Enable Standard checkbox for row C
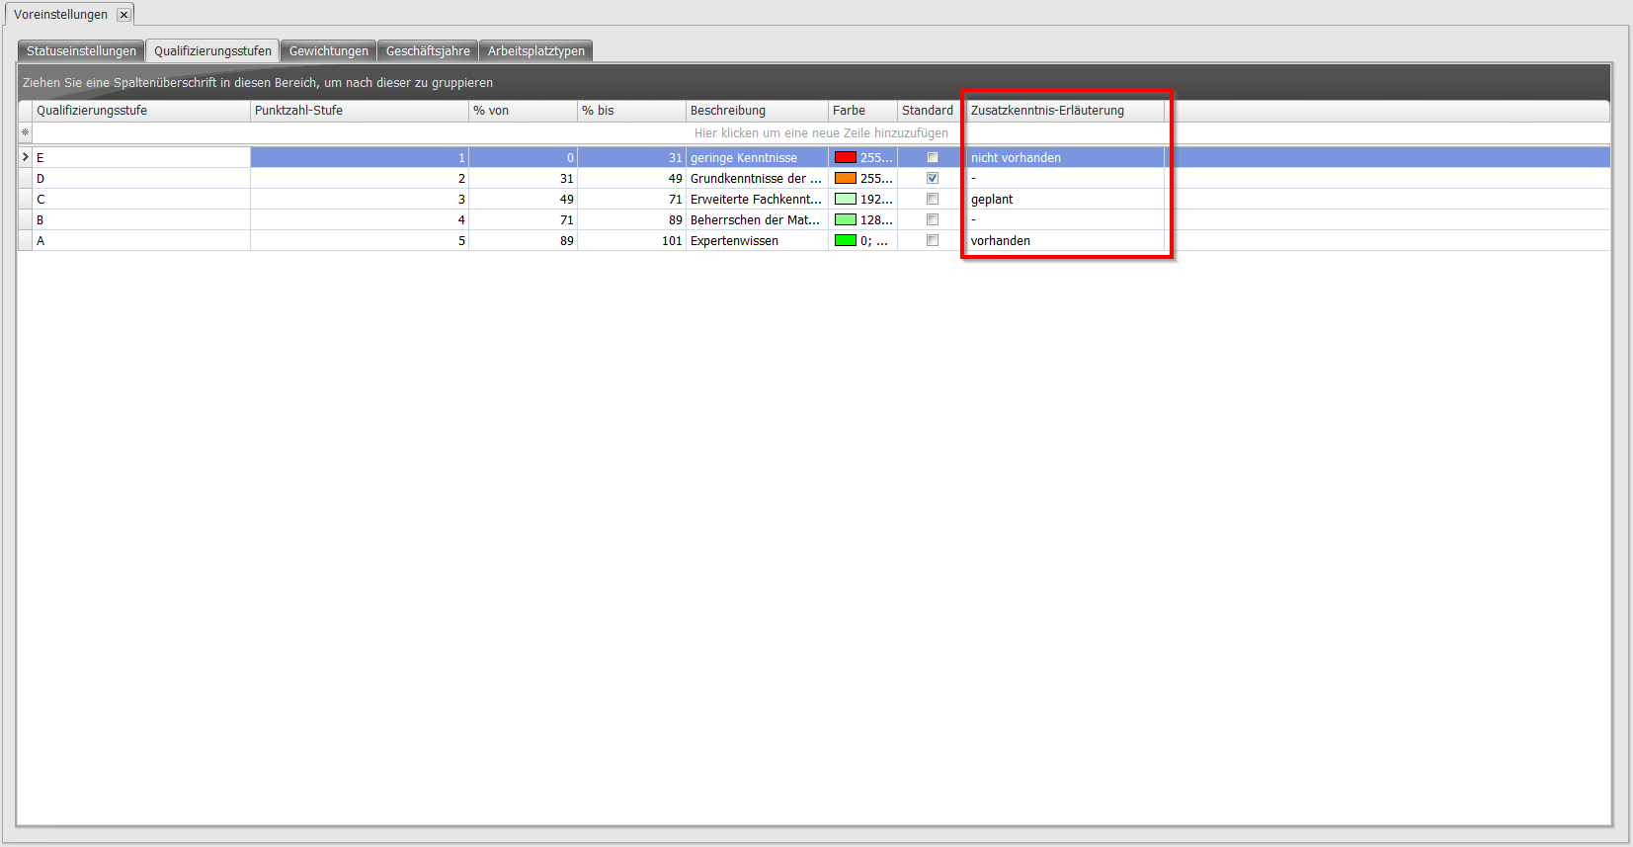1633x847 pixels. point(932,199)
